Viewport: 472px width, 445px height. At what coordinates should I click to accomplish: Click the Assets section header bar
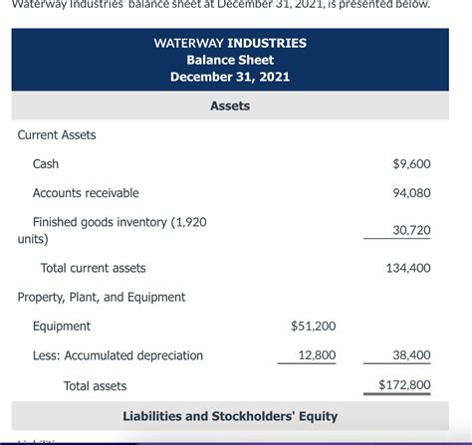(x=230, y=106)
